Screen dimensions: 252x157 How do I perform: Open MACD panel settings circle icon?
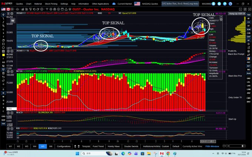click(8, 113)
